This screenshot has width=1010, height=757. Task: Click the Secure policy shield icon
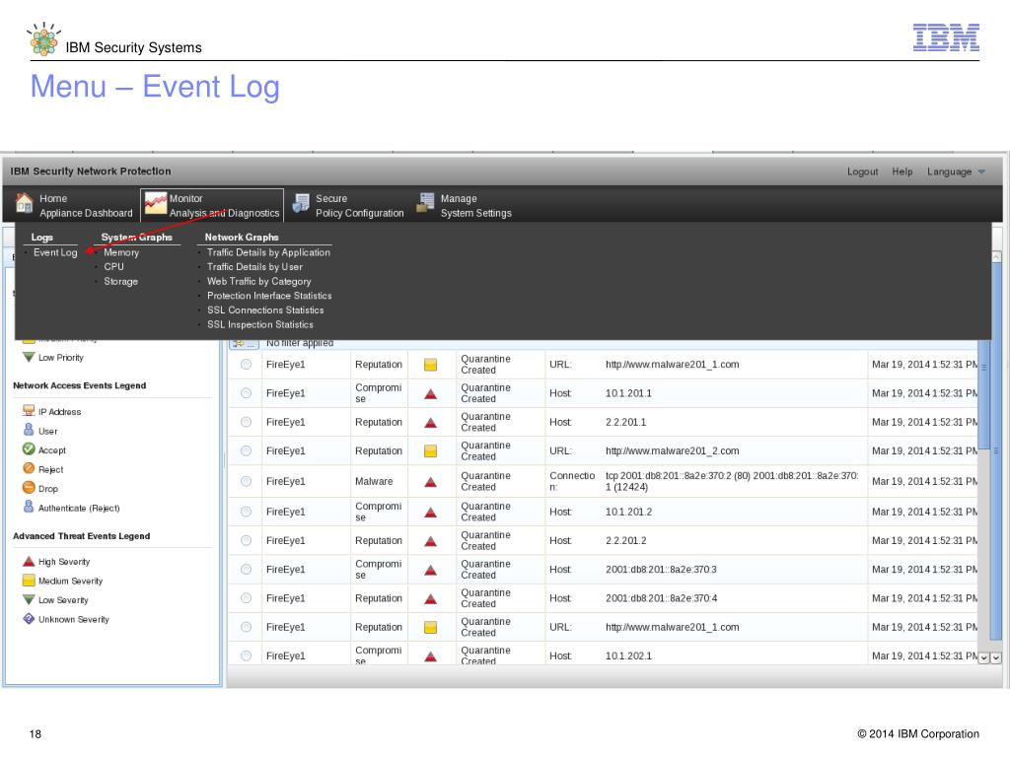click(x=301, y=203)
